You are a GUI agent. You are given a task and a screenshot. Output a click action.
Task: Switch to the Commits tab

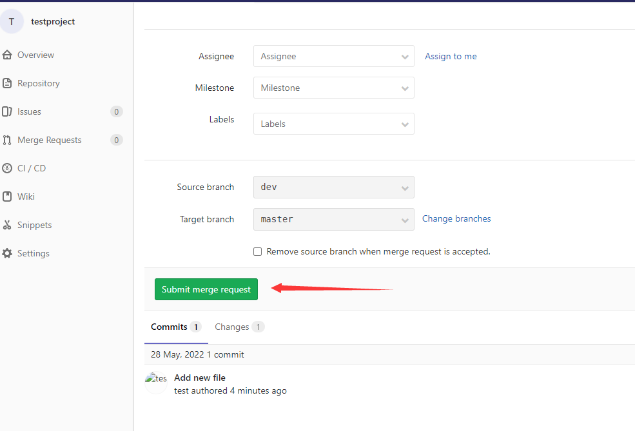(x=176, y=327)
